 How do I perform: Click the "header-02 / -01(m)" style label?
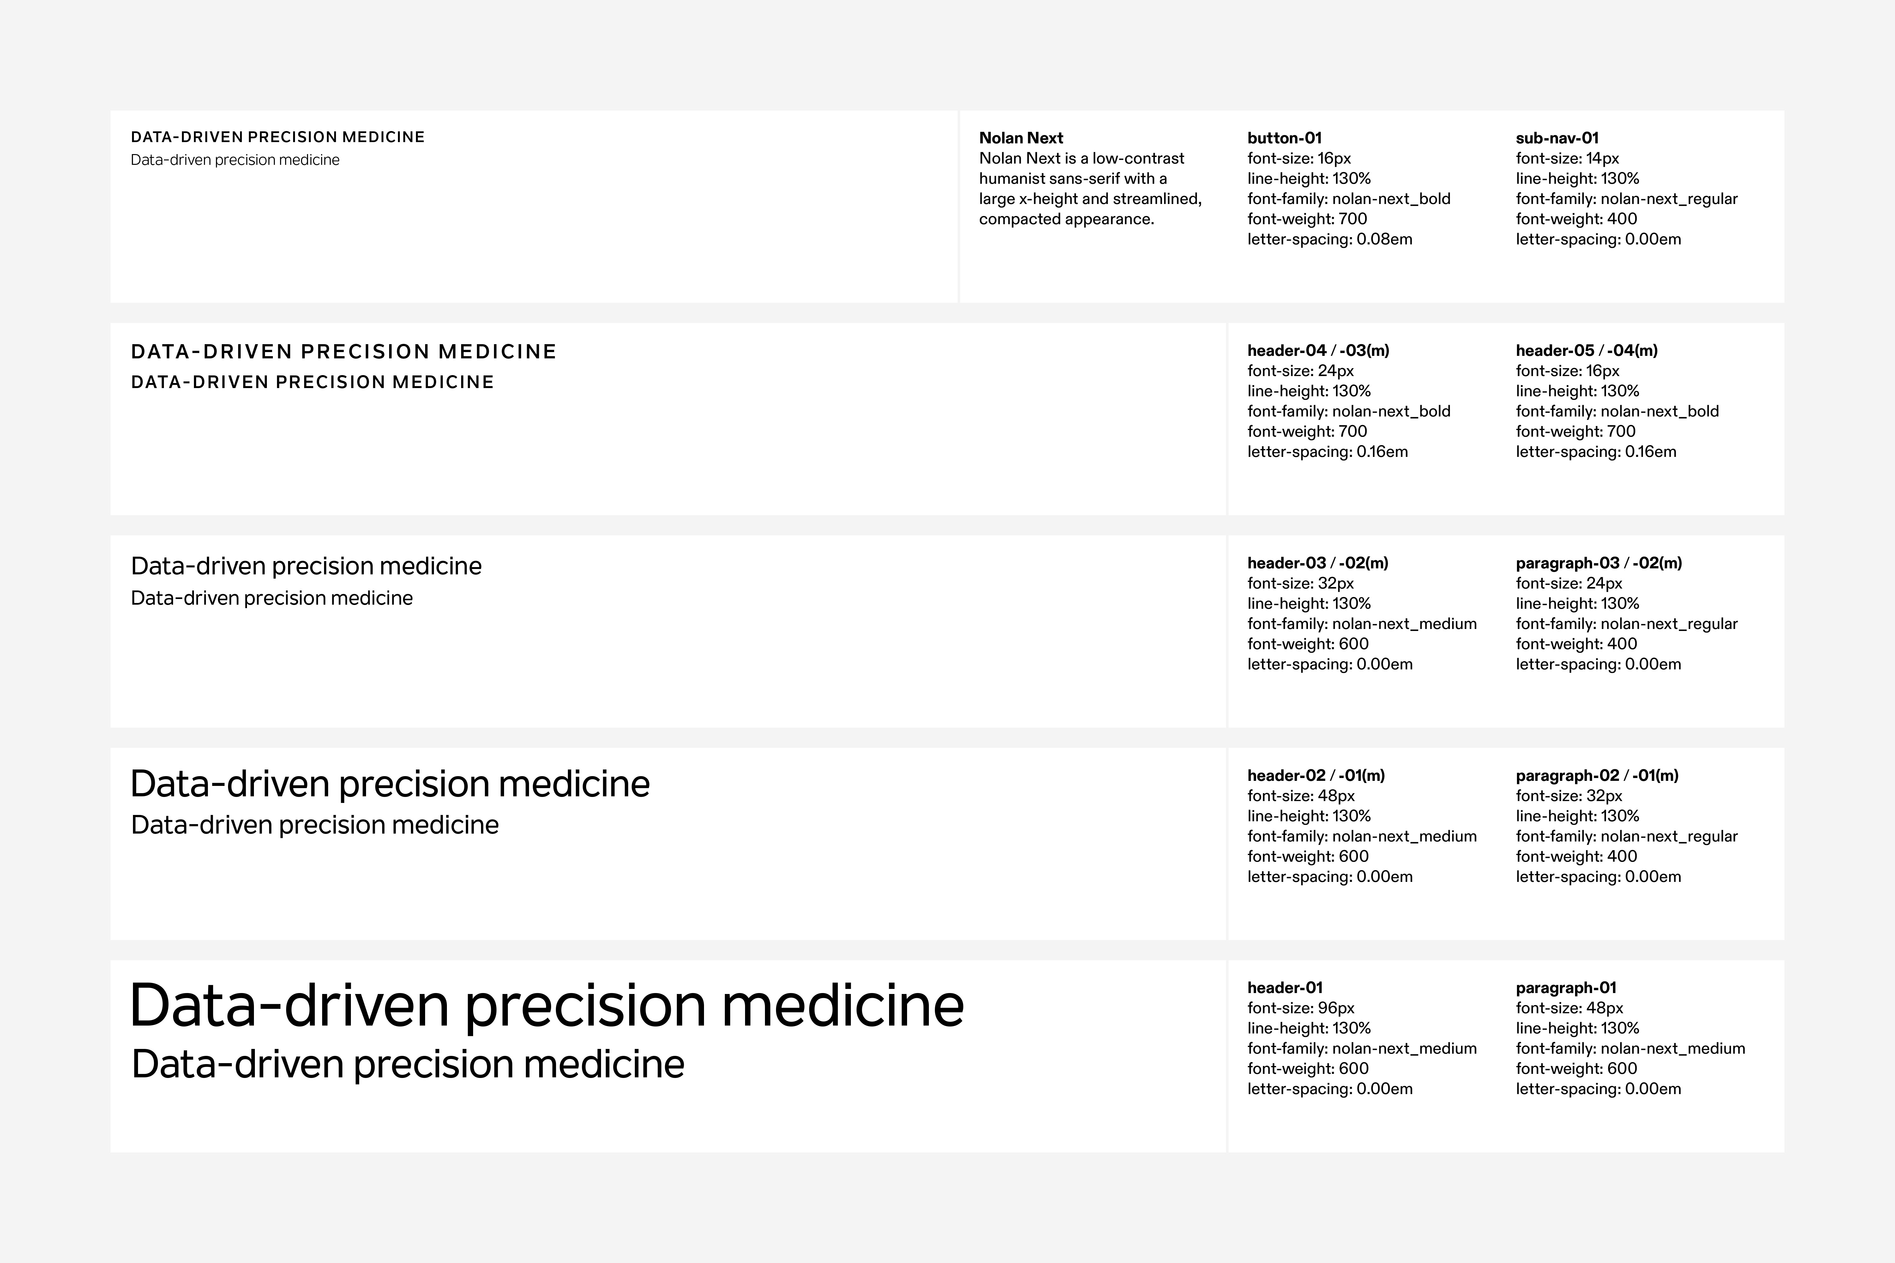point(1316,776)
